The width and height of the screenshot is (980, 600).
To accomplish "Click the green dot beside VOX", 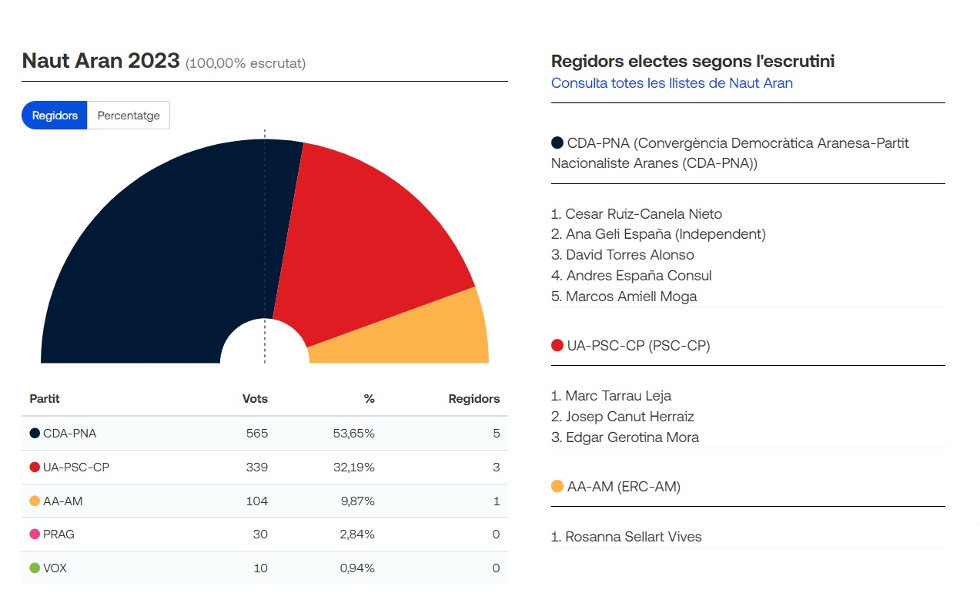I will [x=35, y=568].
